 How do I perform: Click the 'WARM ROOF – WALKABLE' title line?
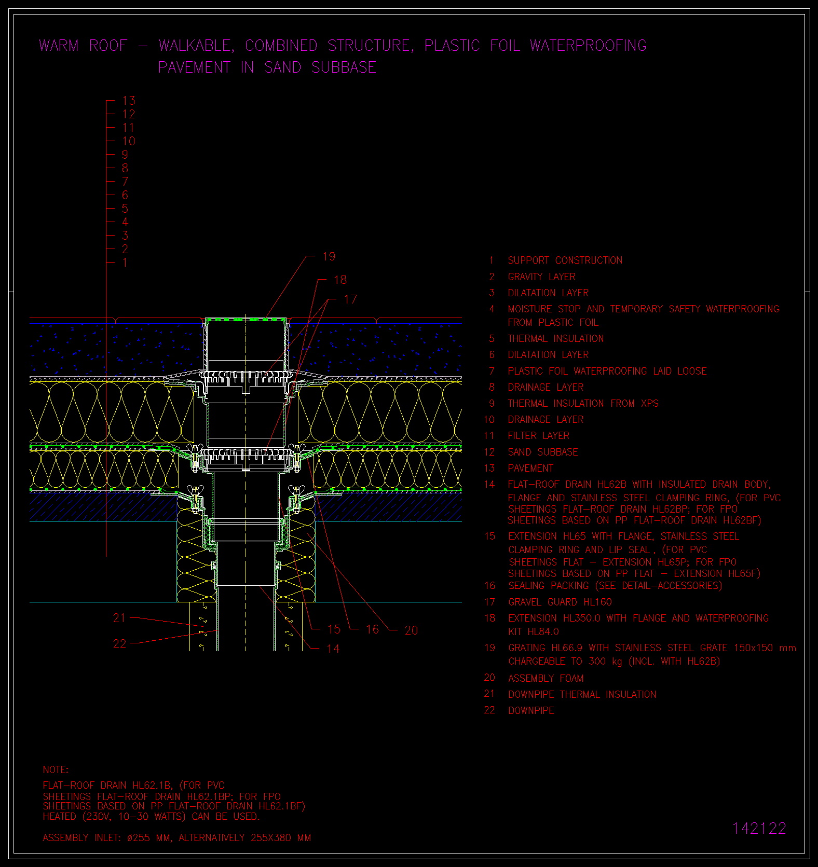click(x=343, y=46)
